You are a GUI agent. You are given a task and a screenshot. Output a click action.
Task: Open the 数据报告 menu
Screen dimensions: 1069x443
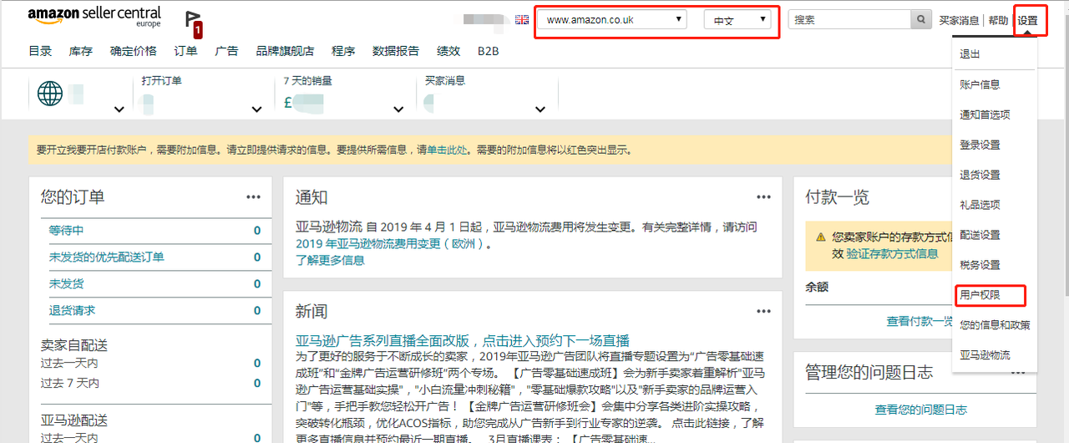point(396,51)
